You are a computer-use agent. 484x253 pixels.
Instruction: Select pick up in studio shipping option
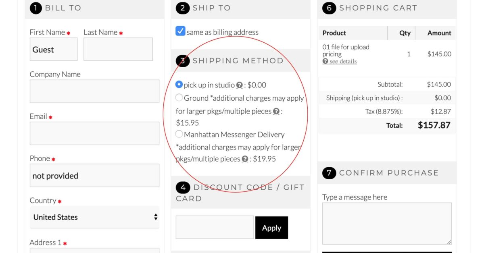[x=179, y=85]
